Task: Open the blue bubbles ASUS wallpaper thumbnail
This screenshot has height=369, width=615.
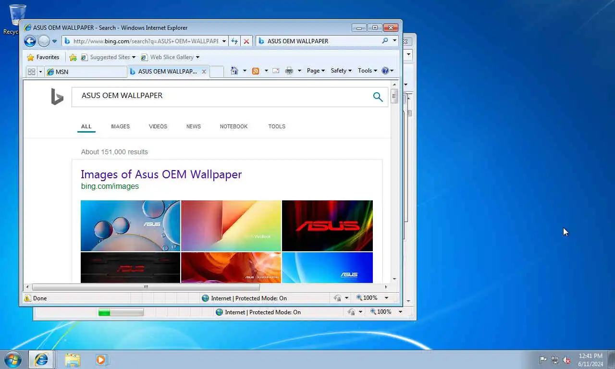Action: [130, 226]
